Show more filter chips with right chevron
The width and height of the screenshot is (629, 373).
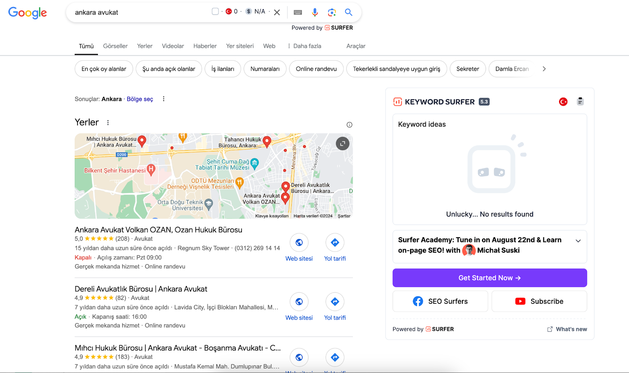(x=544, y=69)
